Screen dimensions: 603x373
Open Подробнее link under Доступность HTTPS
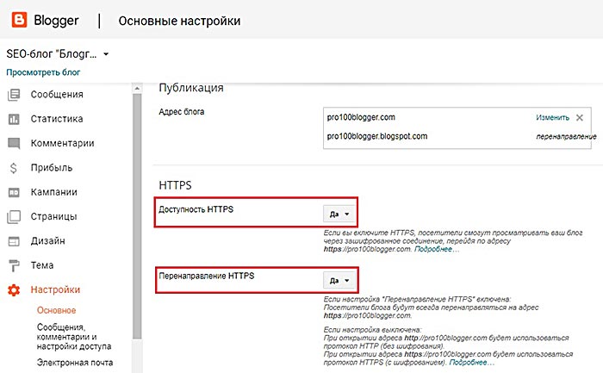click(x=437, y=249)
